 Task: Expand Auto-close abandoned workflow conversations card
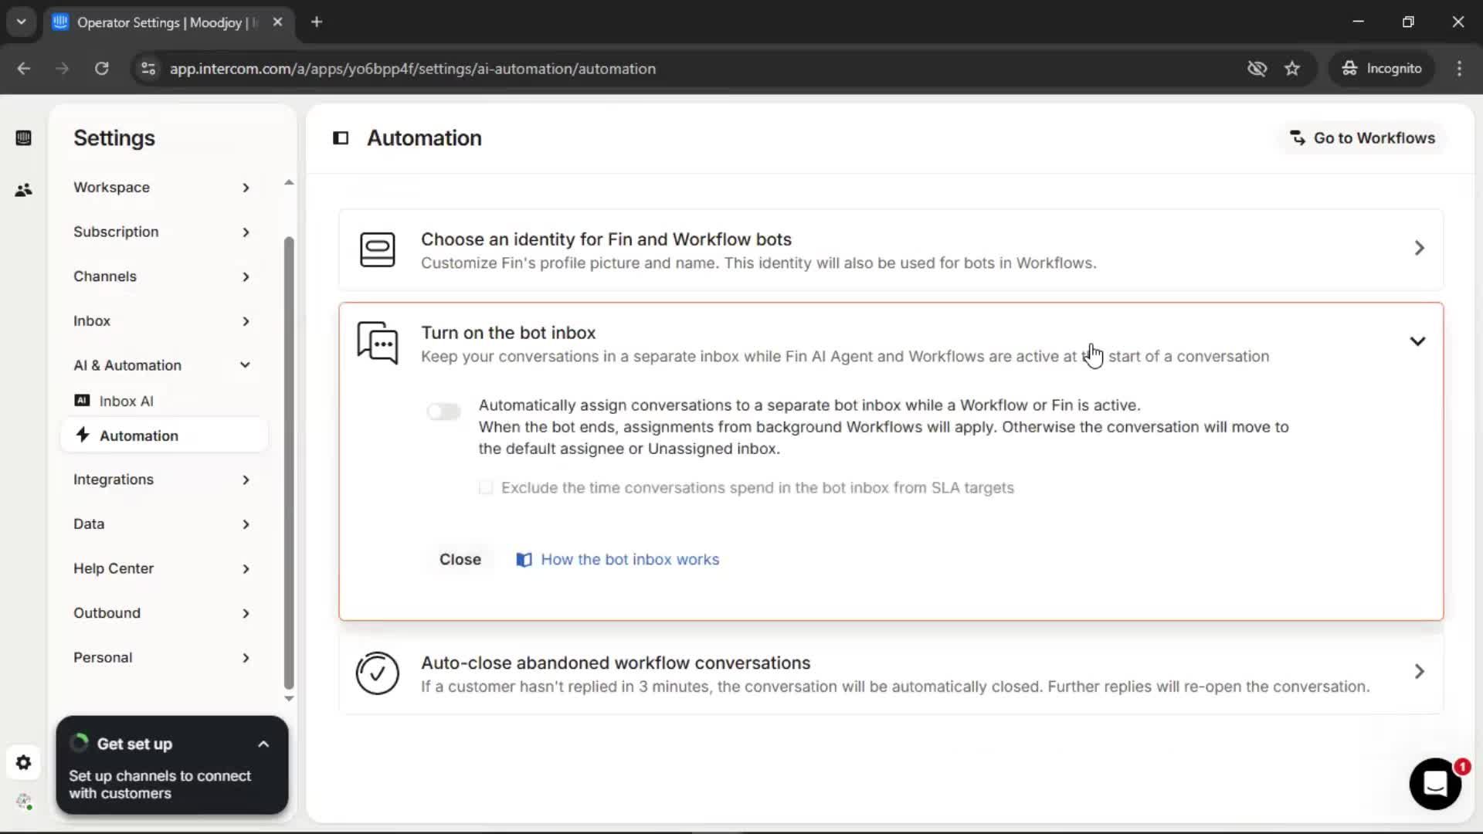point(891,673)
